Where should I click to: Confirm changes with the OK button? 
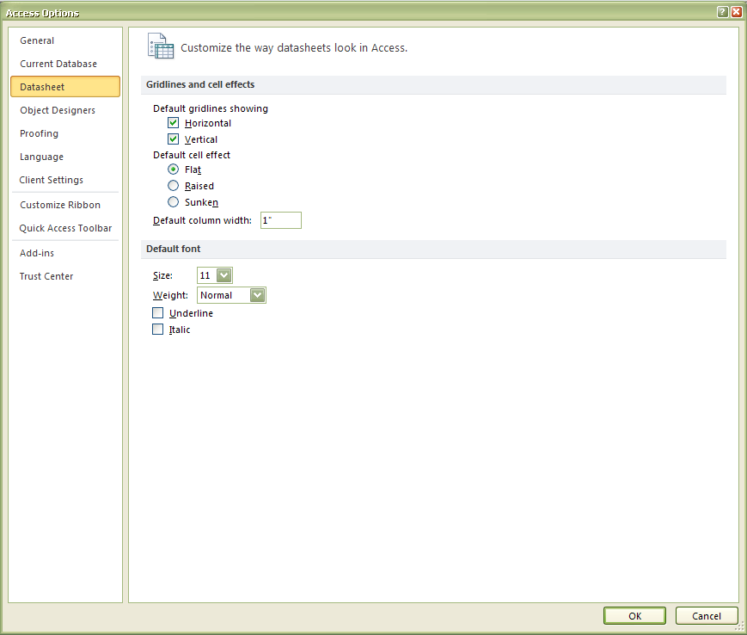coord(634,615)
